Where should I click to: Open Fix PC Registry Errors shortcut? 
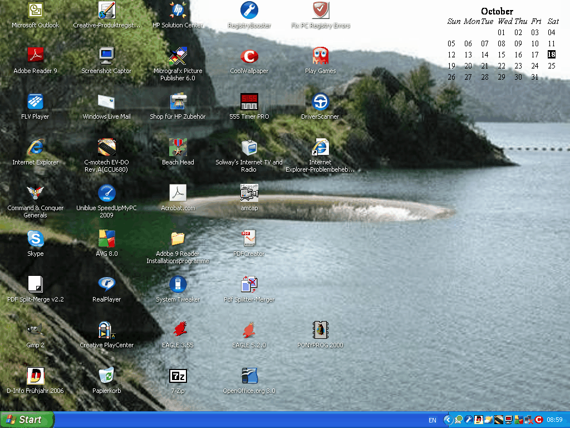tap(320, 10)
